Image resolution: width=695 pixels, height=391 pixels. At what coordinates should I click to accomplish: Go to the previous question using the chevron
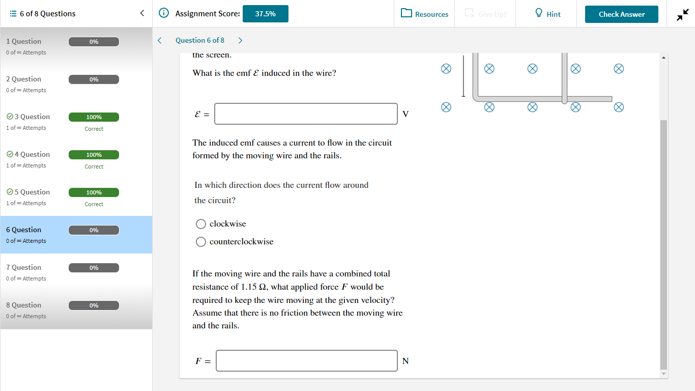(x=159, y=40)
